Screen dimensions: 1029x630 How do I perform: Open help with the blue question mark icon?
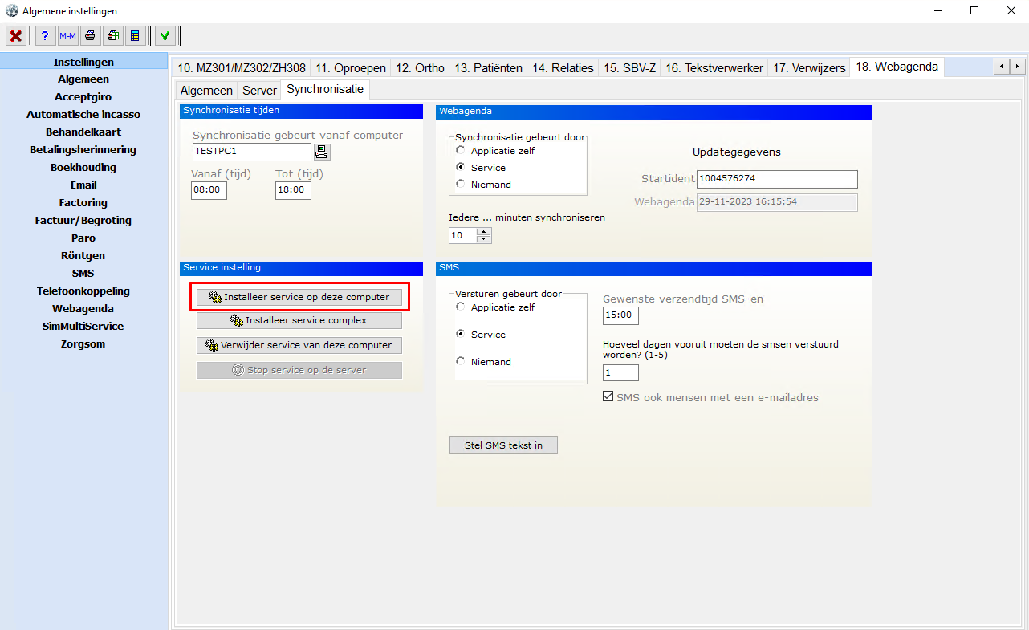pos(45,35)
